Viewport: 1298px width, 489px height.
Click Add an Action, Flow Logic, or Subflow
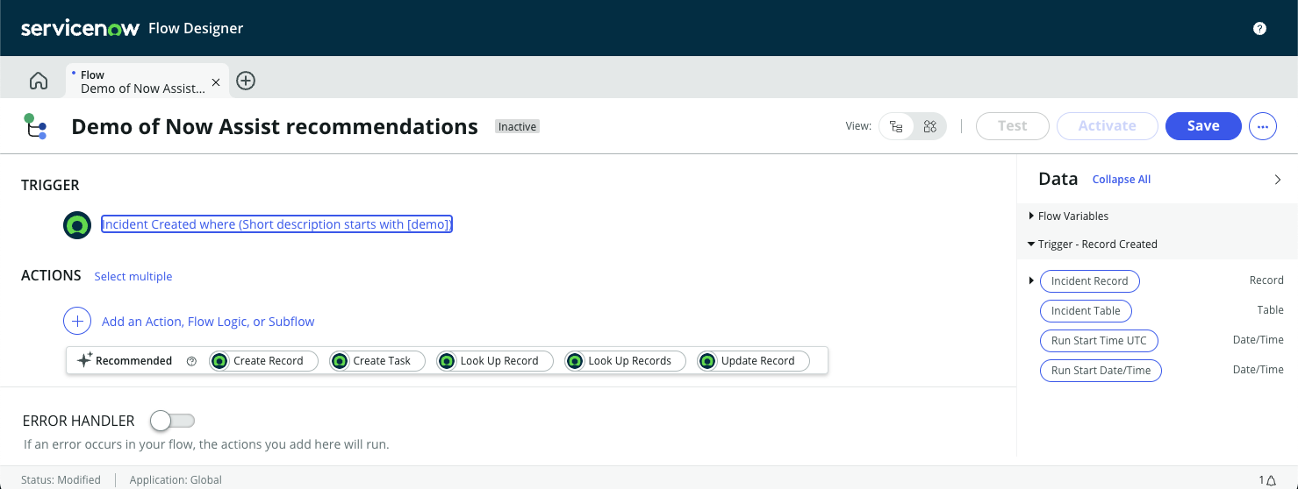tap(208, 322)
